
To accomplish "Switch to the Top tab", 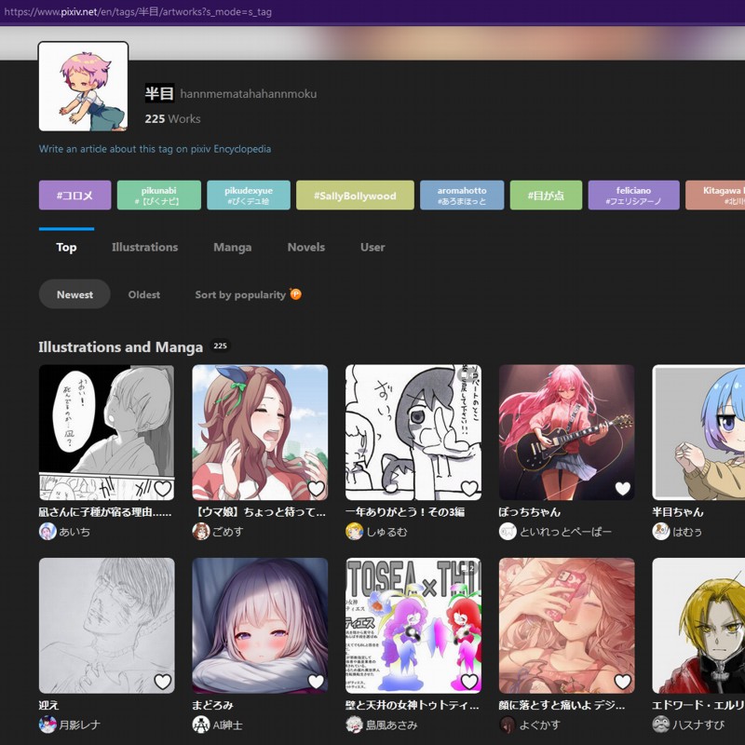I will point(66,247).
